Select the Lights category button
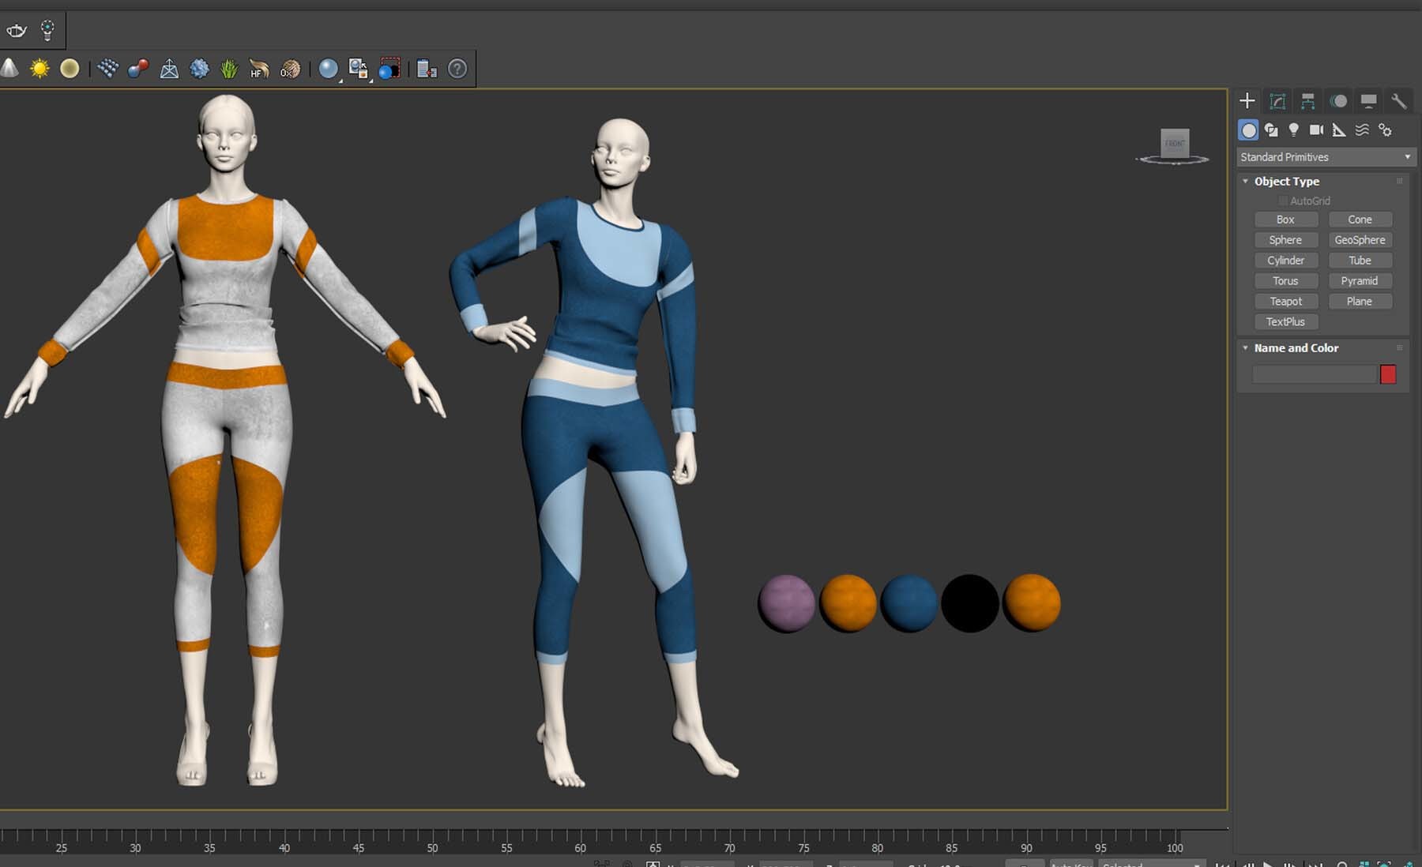Image resolution: width=1422 pixels, height=867 pixels. tap(1293, 130)
